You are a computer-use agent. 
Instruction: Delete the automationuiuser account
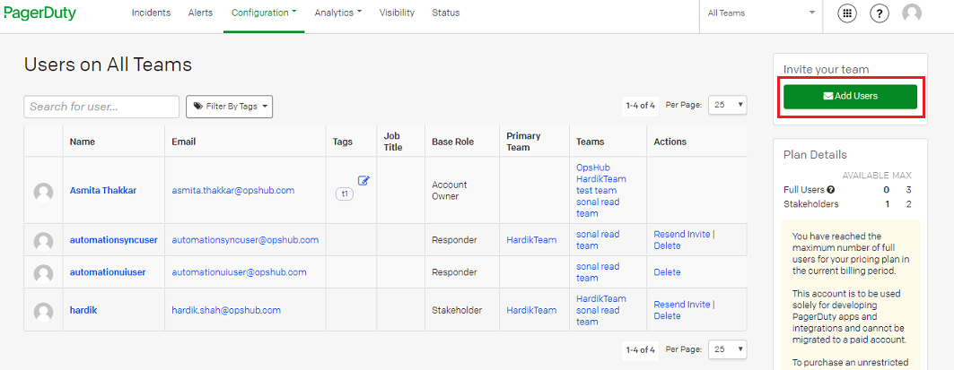click(667, 272)
